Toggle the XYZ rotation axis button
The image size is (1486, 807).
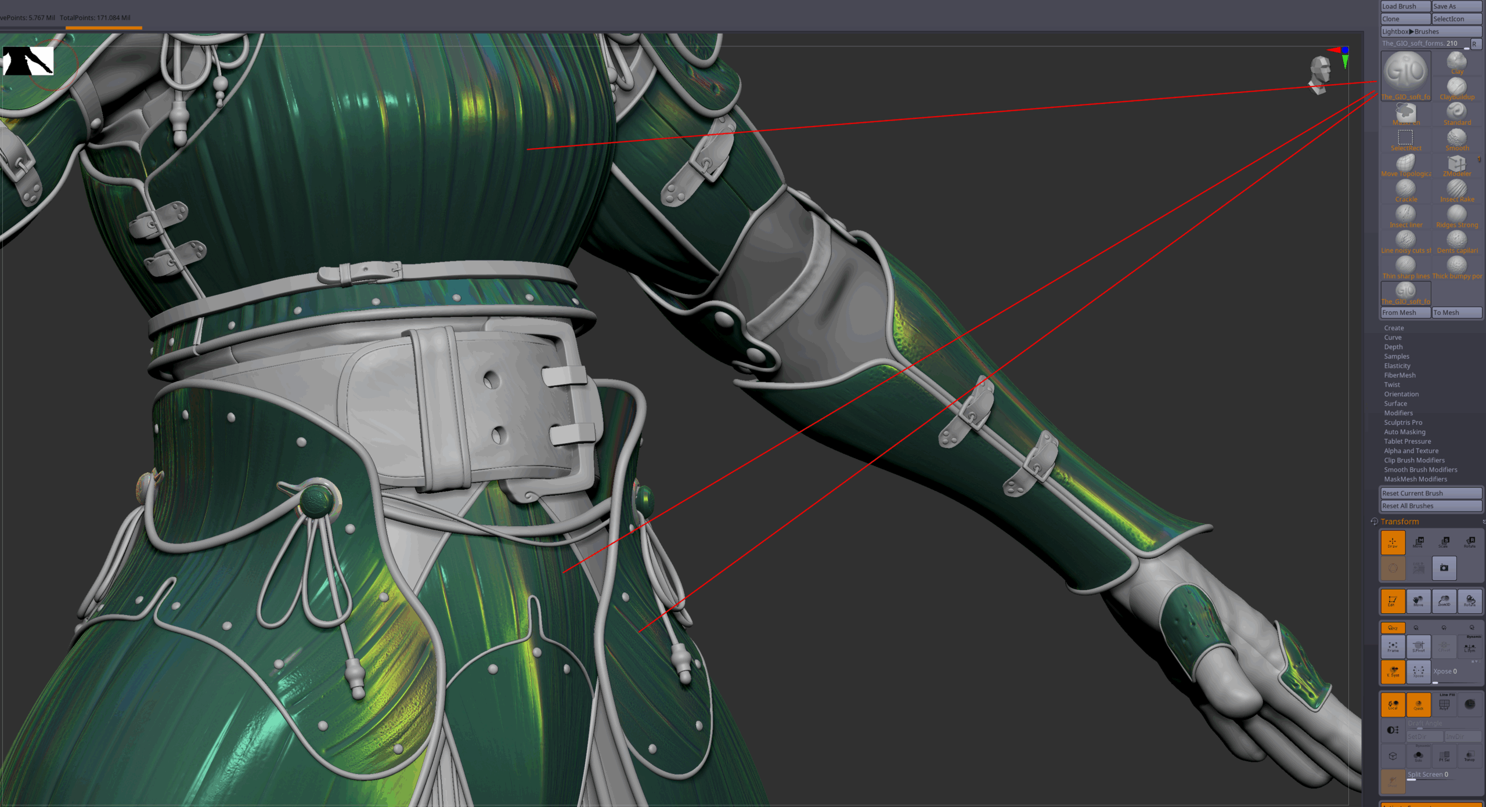pos(1393,628)
